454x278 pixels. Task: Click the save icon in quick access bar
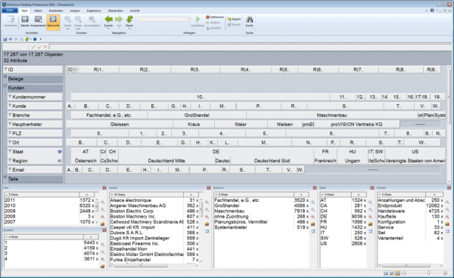(5, 39)
